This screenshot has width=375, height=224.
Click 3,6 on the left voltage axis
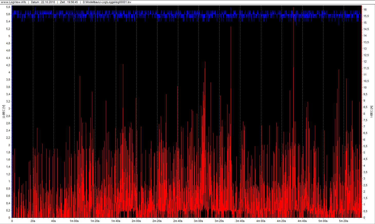pos(8,87)
